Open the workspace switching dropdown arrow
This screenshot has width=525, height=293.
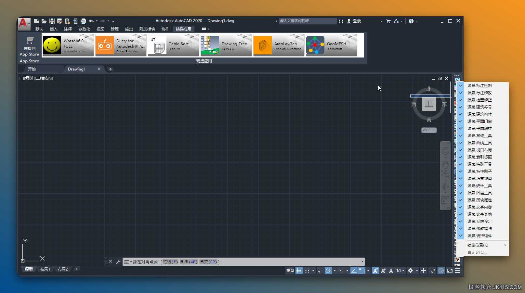pyautogui.click(x=417, y=271)
